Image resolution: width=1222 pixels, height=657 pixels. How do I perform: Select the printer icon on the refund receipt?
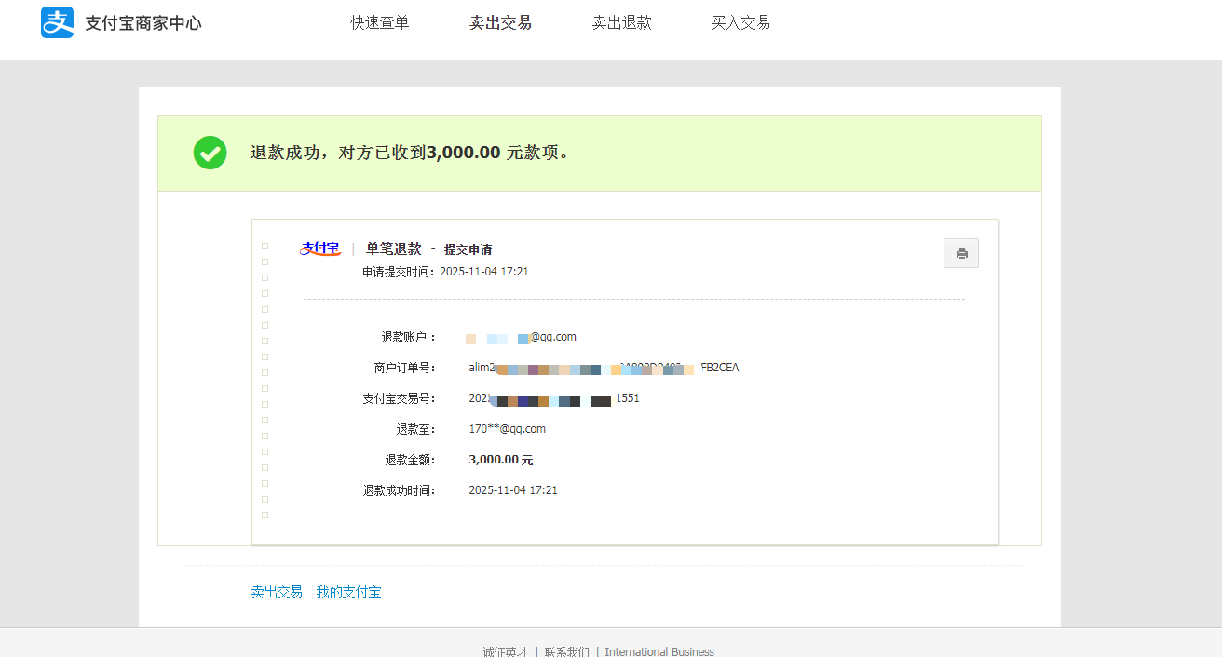(x=961, y=252)
